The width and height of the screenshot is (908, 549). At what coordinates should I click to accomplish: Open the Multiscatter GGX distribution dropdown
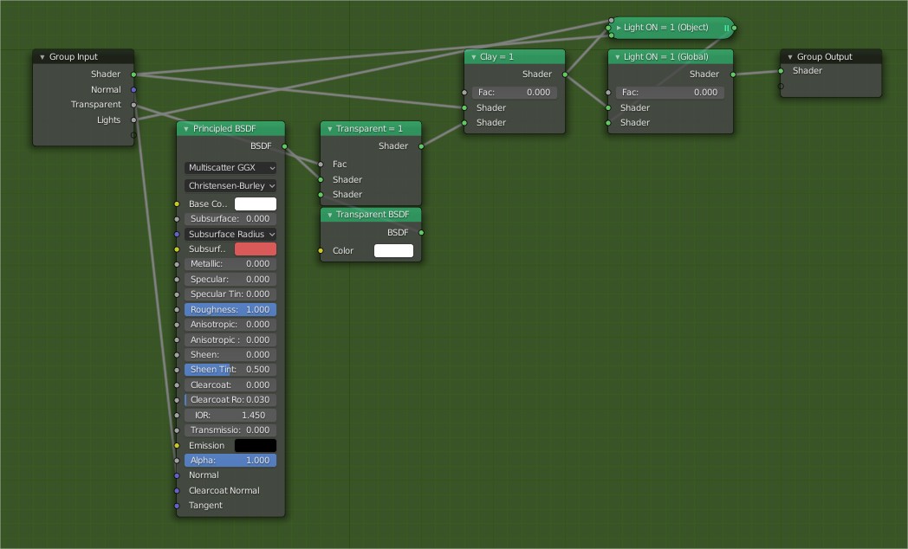[x=230, y=167]
